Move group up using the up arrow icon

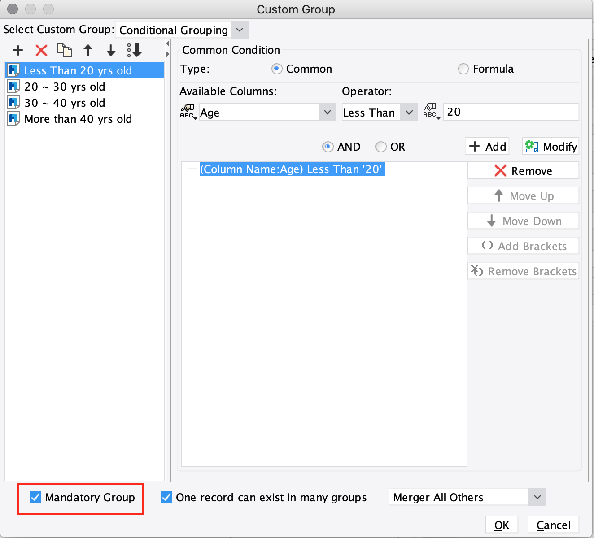88,50
